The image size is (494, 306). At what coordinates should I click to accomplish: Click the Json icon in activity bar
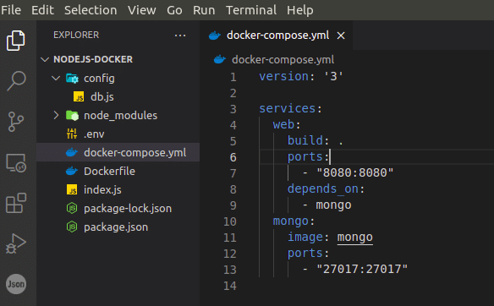tap(16, 284)
